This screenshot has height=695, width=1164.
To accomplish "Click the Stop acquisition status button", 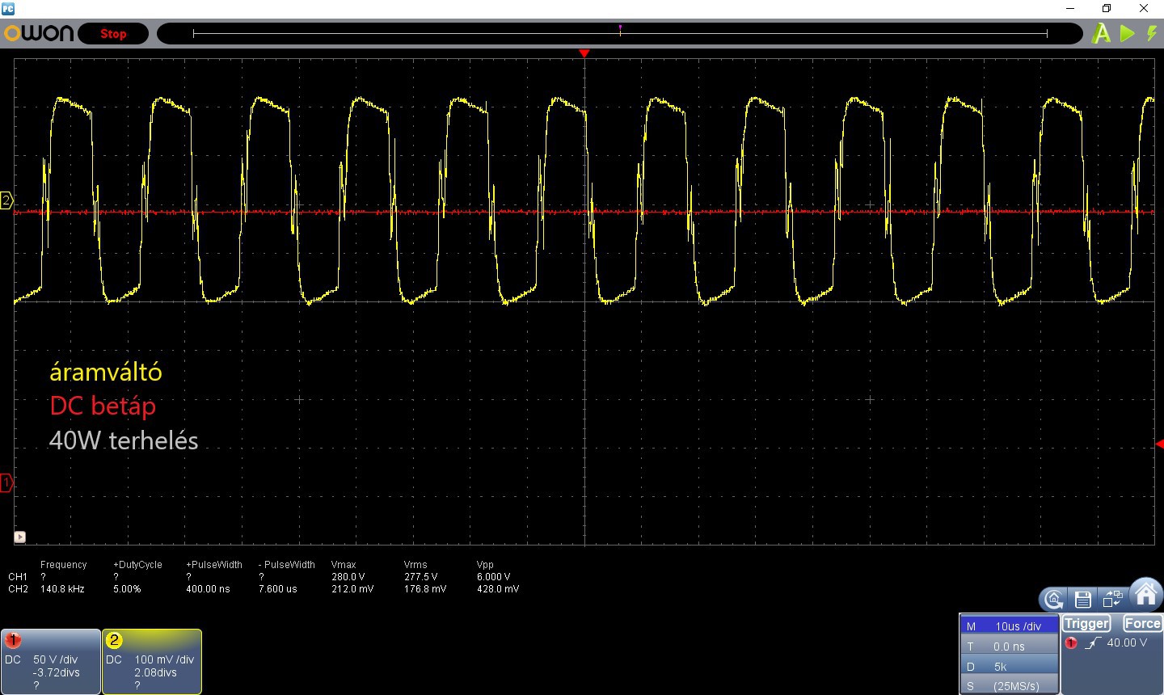I will [113, 34].
